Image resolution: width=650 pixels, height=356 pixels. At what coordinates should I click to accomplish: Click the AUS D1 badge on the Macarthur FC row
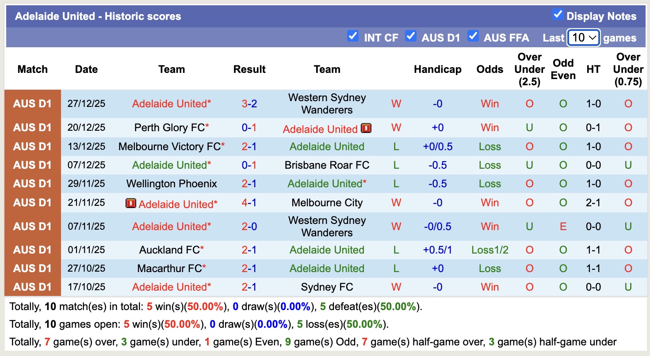(33, 268)
